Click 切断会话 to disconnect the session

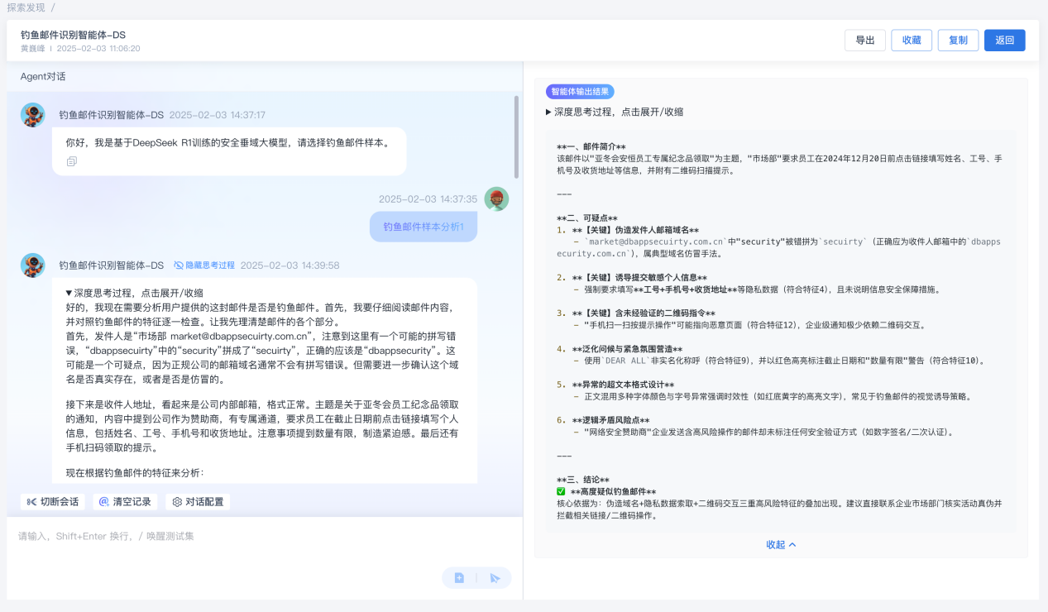[x=53, y=502]
